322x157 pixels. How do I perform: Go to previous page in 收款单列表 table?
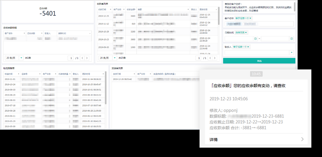(x=210, y=58)
